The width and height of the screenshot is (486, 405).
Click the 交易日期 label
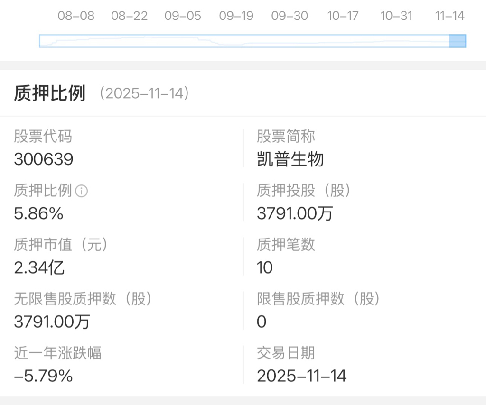tap(286, 353)
